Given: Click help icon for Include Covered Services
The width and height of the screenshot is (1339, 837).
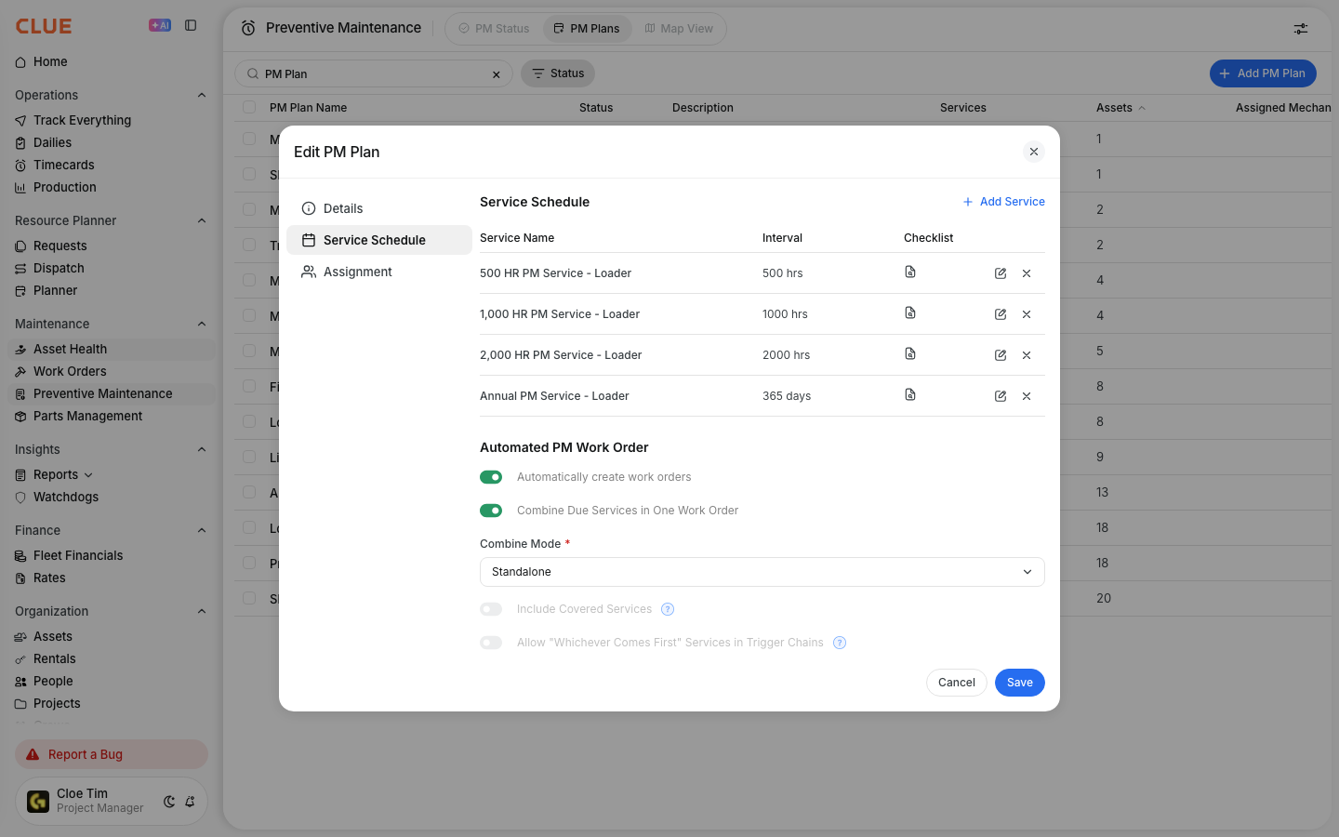Looking at the screenshot, I should pos(668,609).
